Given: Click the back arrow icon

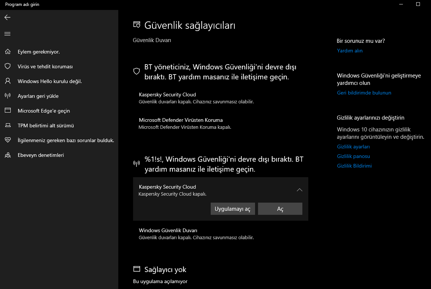Looking at the screenshot, I should tap(7, 17).
